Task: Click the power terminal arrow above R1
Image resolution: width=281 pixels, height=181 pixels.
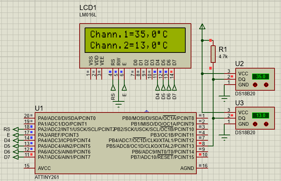Action: [x=202, y=26]
